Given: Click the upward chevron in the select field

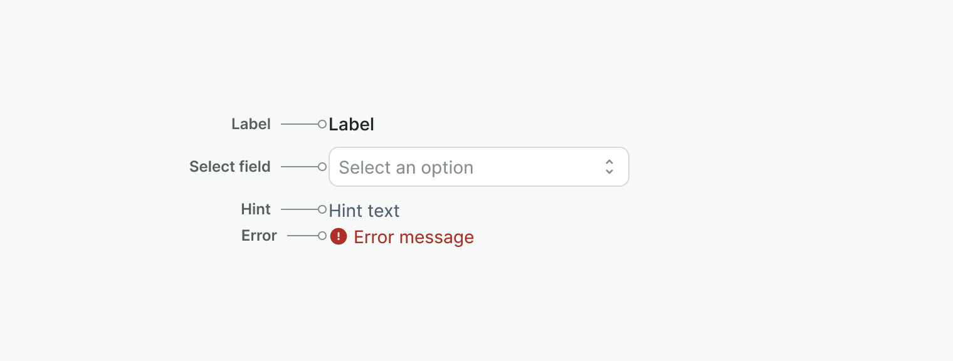Looking at the screenshot, I should pos(609,162).
